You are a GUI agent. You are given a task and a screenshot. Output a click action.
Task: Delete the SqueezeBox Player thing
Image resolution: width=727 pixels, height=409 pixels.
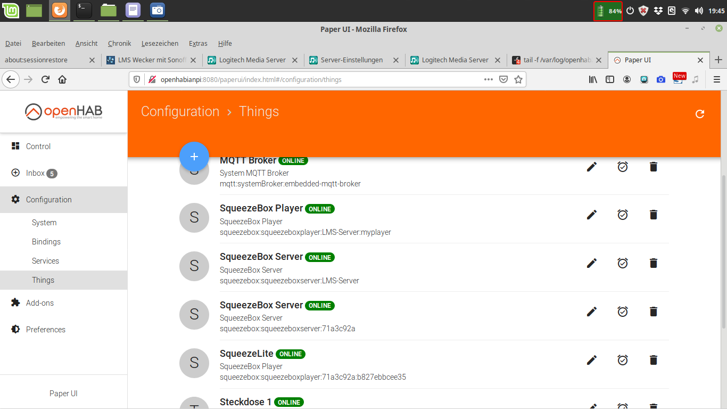[x=654, y=215]
